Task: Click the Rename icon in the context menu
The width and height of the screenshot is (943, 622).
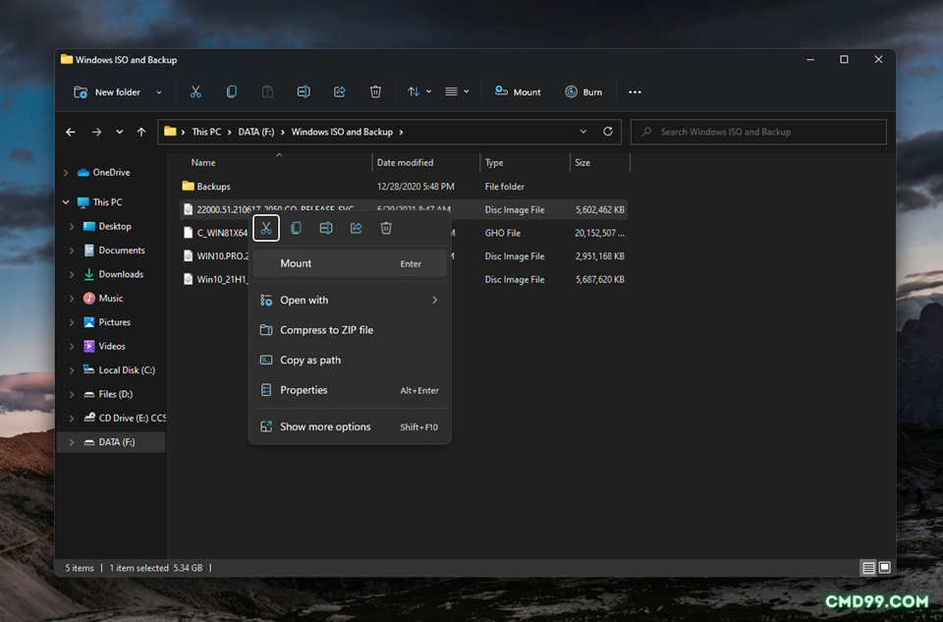Action: (326, 228)
